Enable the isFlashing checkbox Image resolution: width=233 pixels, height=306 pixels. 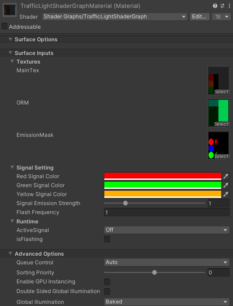point(107,239)
